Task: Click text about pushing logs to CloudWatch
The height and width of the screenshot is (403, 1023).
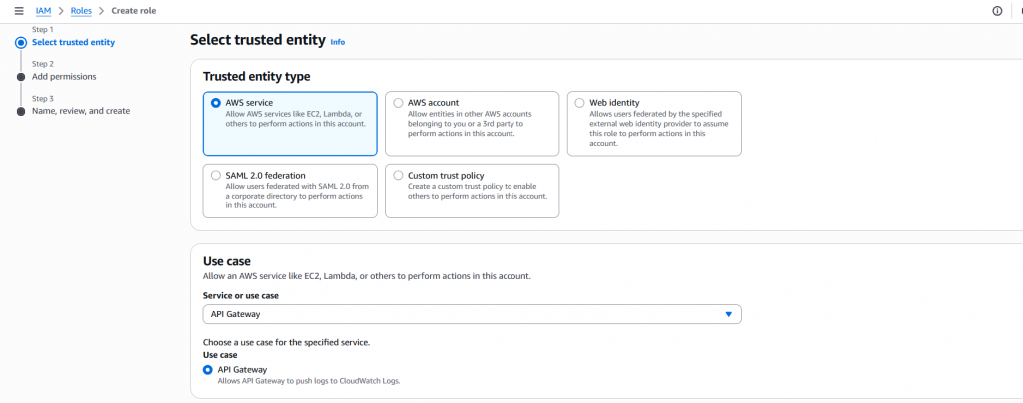Action: (x=309, y=381)
